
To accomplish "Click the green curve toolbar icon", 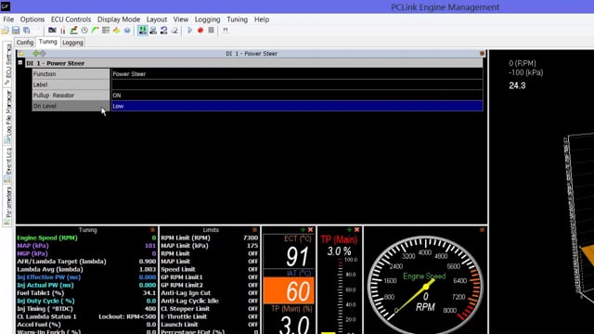I will (95, 31).
